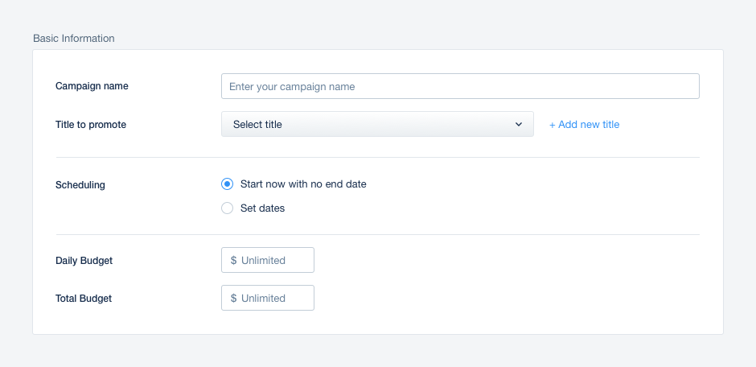Click the '+ Add new title' link
The image size is (756, 367).
[584, 125]
